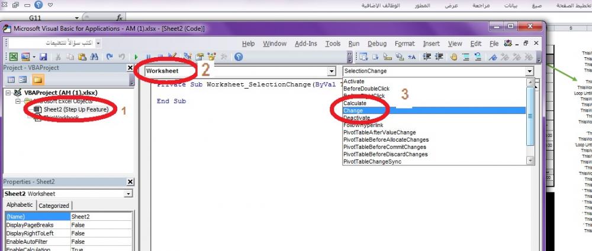Click View Object in the Project panel
Viewport: 592px width, 251px height.
coord(22,80)
